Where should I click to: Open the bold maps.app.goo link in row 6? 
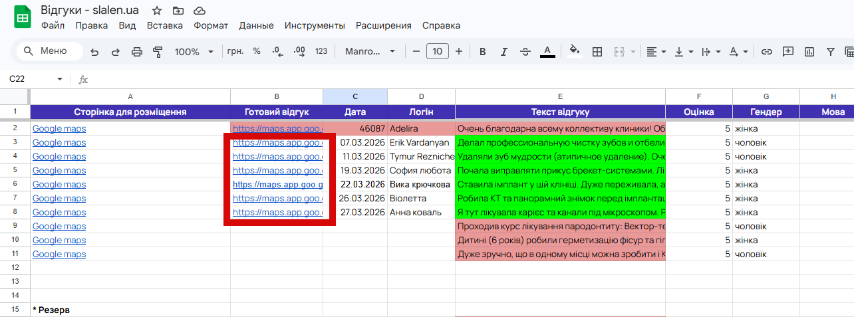click(x=277, y=184)
